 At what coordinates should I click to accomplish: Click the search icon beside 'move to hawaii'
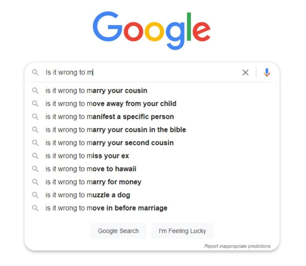point(35,169)
